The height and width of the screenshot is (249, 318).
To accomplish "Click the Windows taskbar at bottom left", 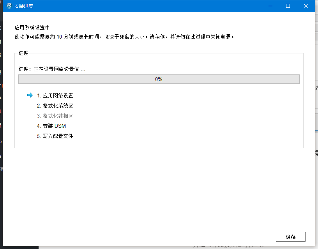I will tap(19, 247).
